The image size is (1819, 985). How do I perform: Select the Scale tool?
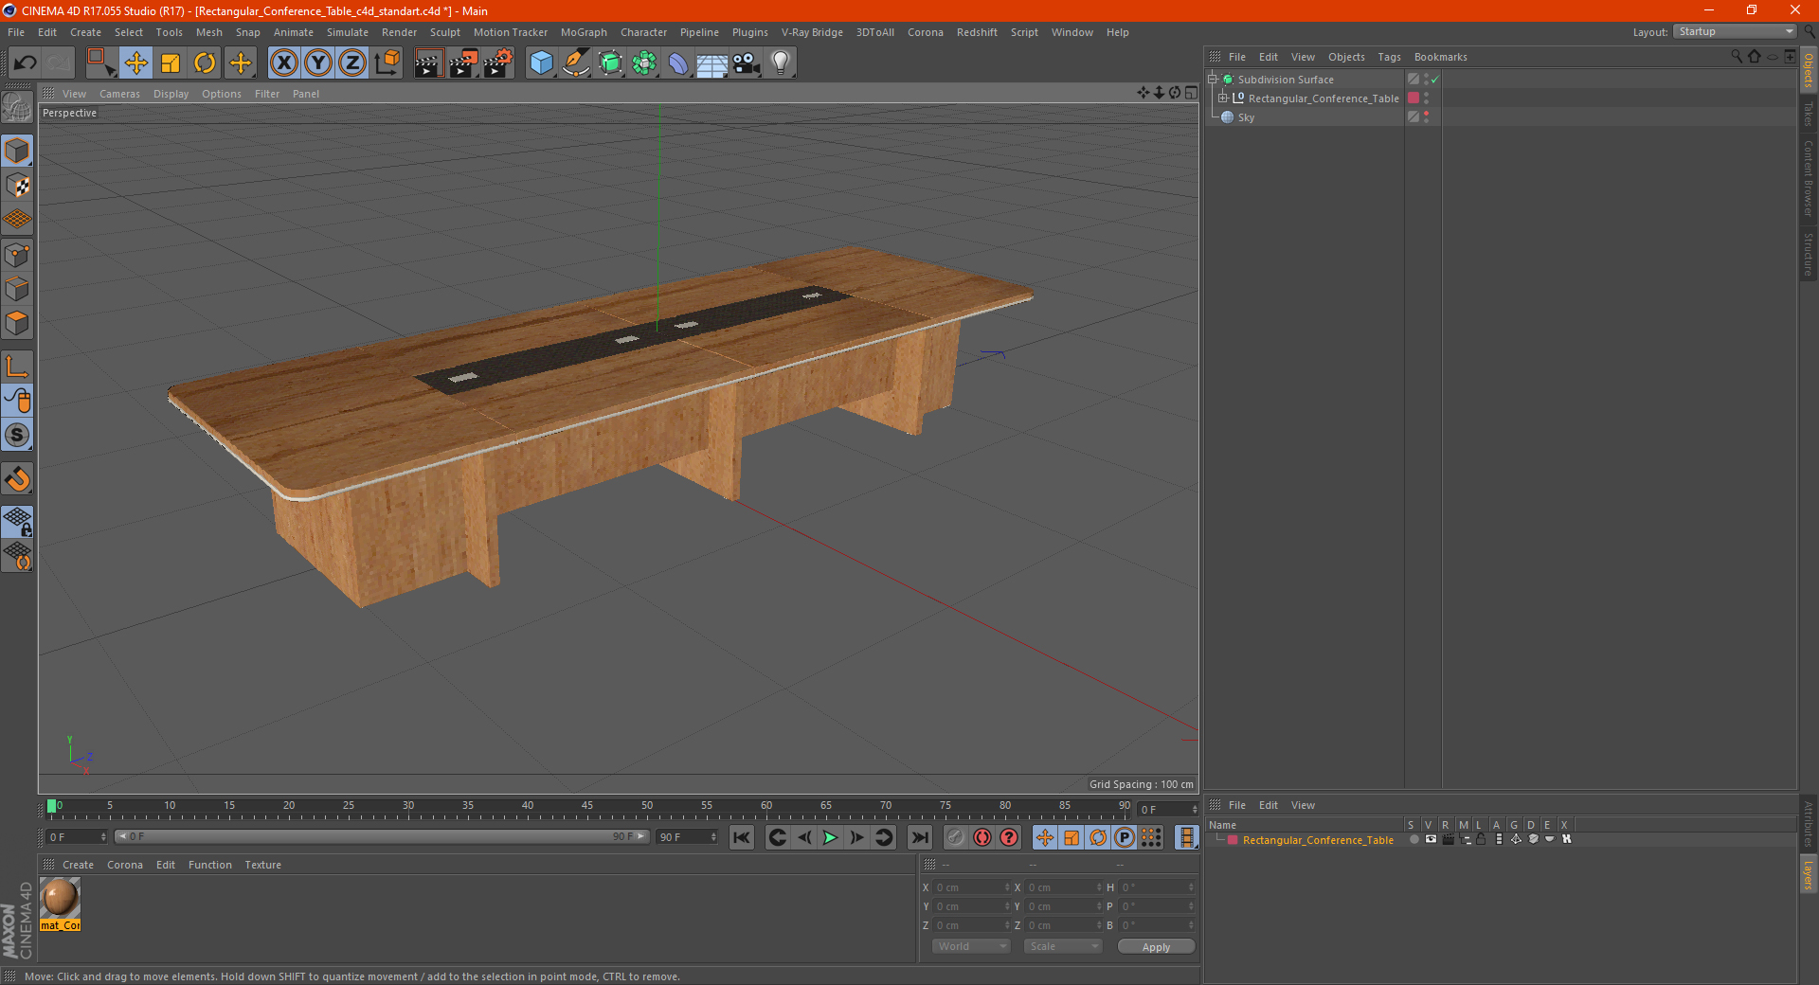click(x=171, y=63)
